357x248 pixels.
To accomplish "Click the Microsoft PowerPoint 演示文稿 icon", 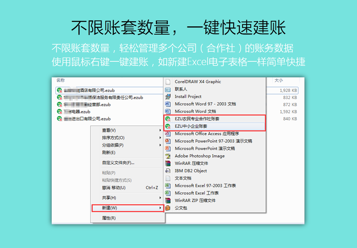I will [168, 148].
